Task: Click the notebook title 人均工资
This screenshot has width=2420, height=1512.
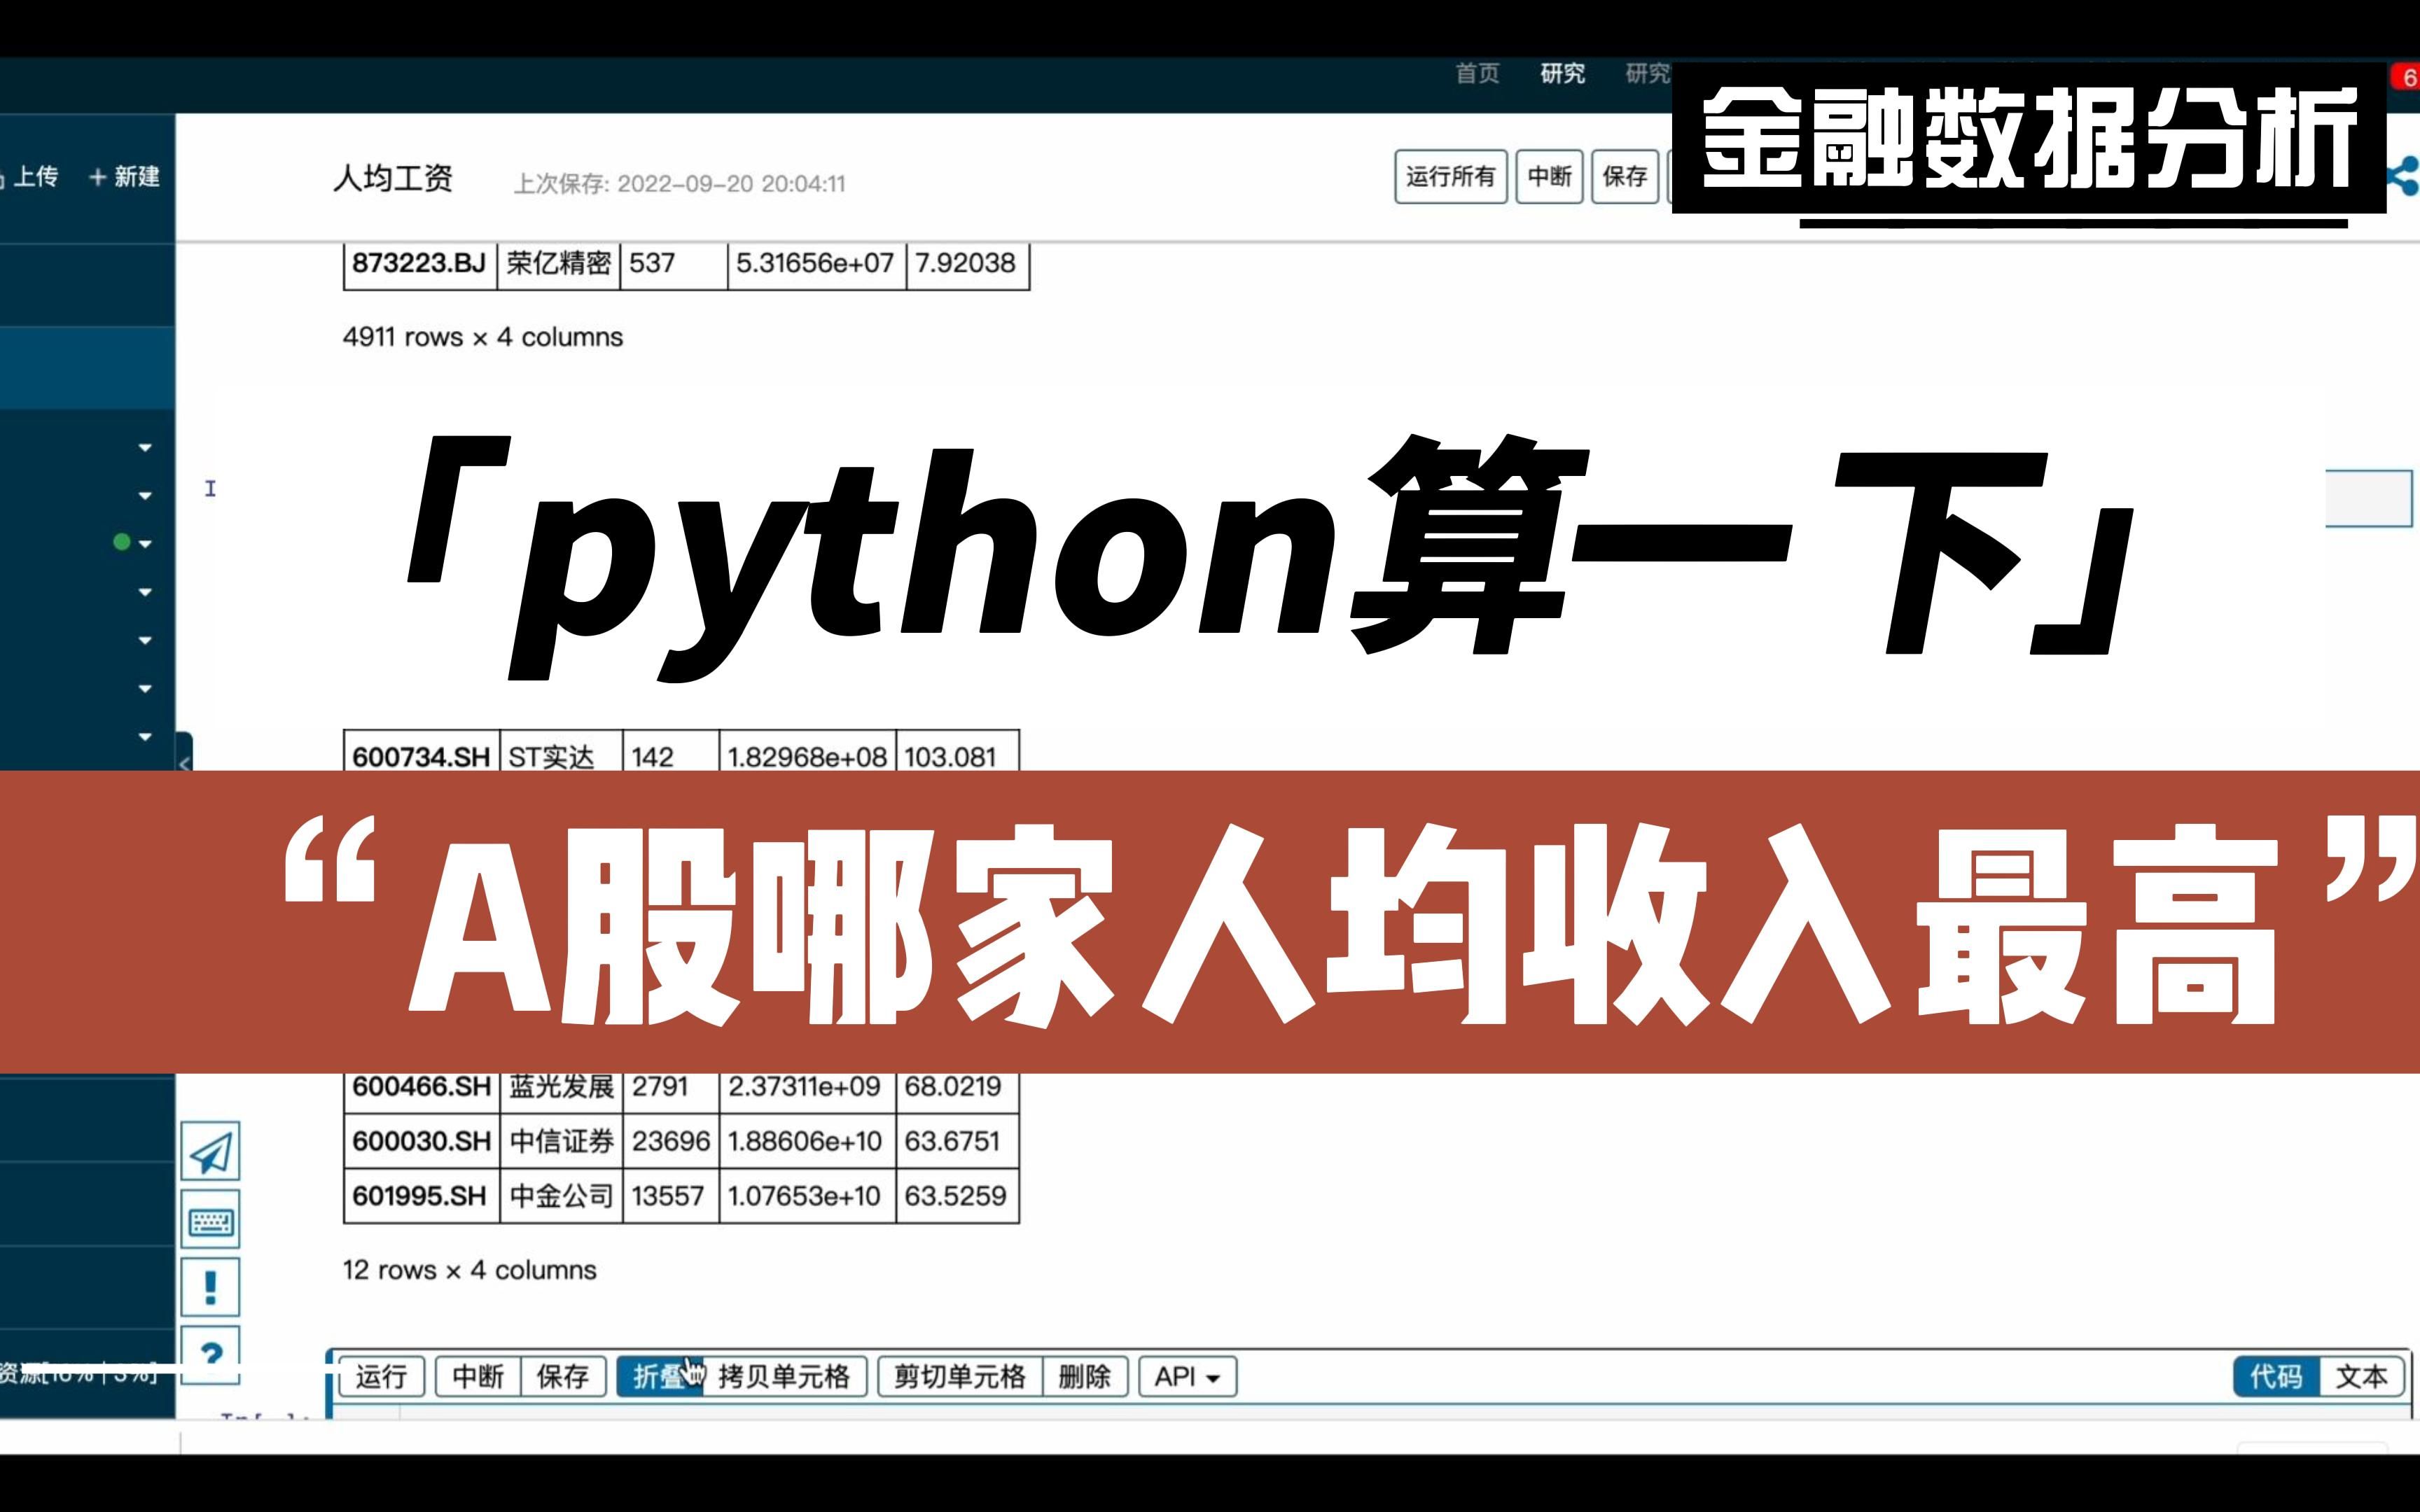Action: [x=393, y=178]
